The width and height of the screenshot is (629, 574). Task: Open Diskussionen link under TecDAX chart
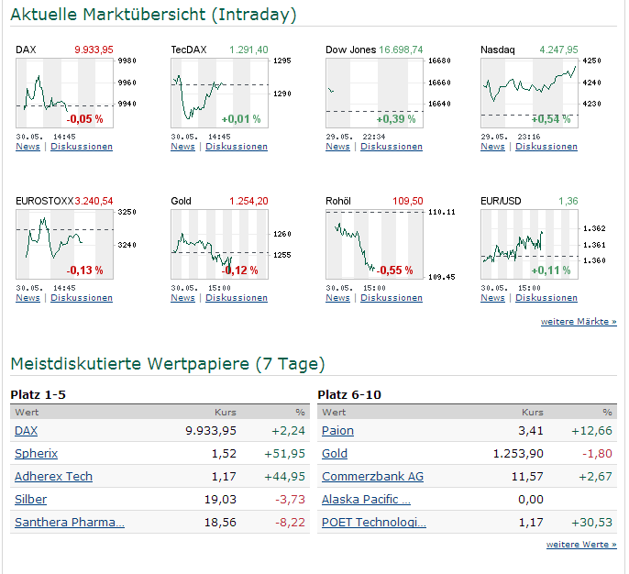coord(237,147)
